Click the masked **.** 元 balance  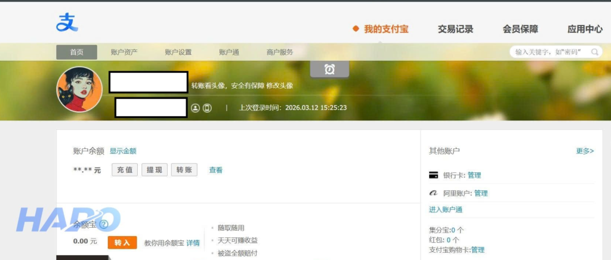(87, 170)
